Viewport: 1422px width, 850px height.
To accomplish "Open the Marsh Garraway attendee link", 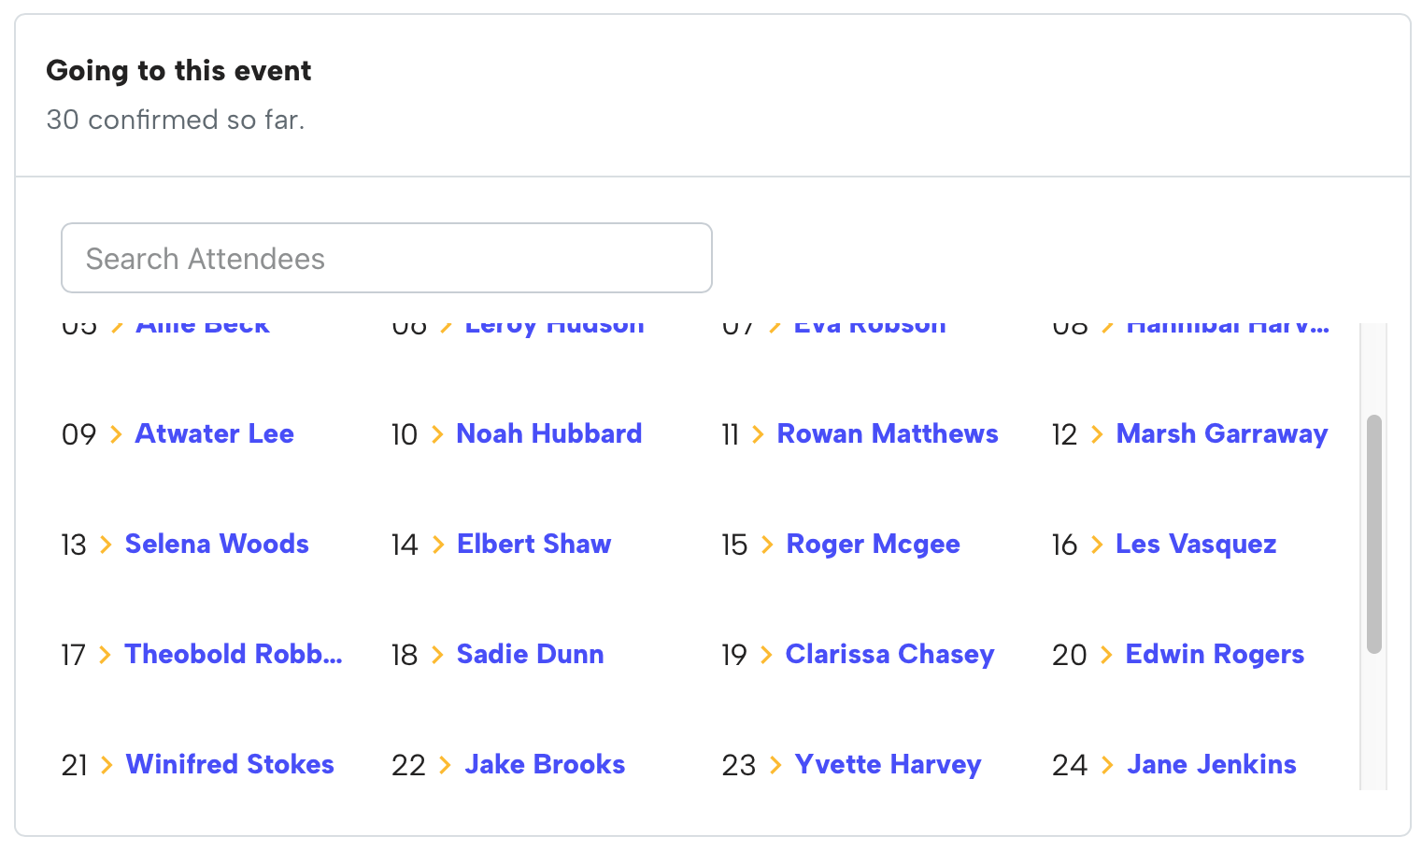I will point(1222,433).
